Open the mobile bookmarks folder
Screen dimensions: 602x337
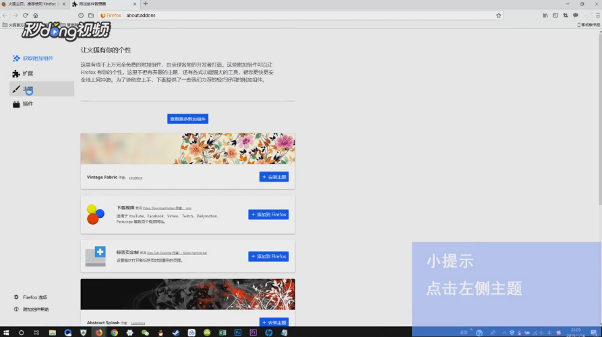589,24
